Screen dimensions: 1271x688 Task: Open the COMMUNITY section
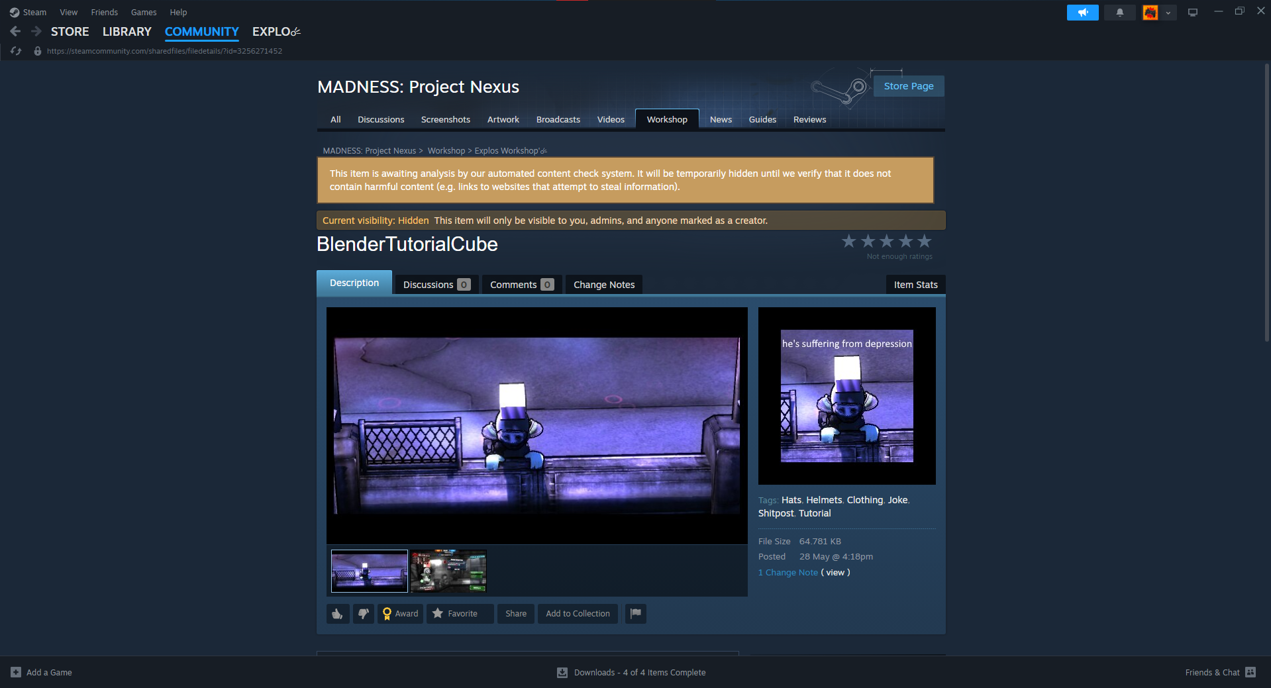[x=202, y=32]
